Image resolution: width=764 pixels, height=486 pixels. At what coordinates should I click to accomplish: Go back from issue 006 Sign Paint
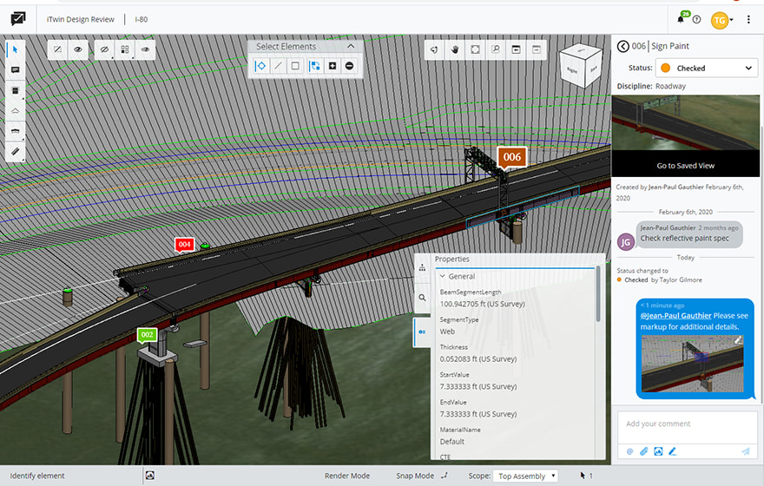tap(622, 46)
